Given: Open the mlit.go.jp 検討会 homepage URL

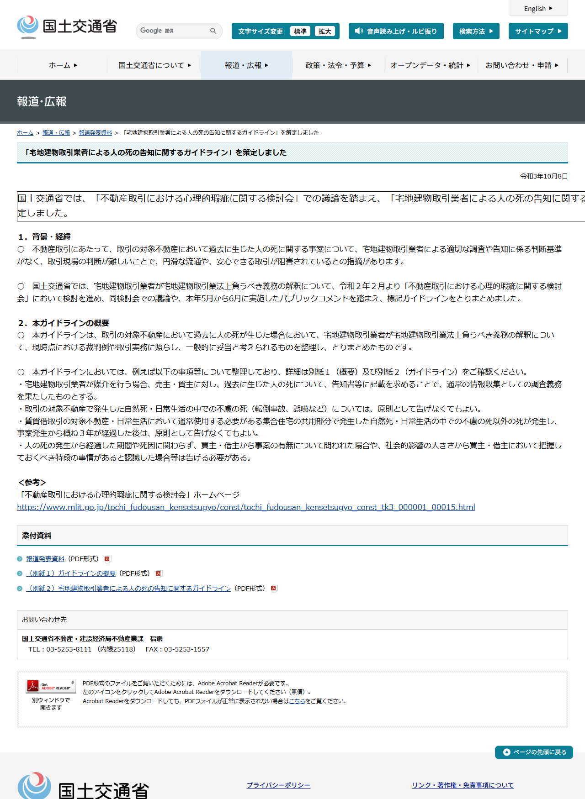Looking at the screenshot, I should click(x=246, y=507).
